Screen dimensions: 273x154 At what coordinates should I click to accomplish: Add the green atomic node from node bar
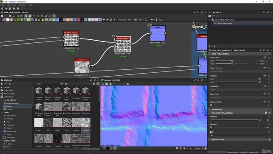coord(18,20)
